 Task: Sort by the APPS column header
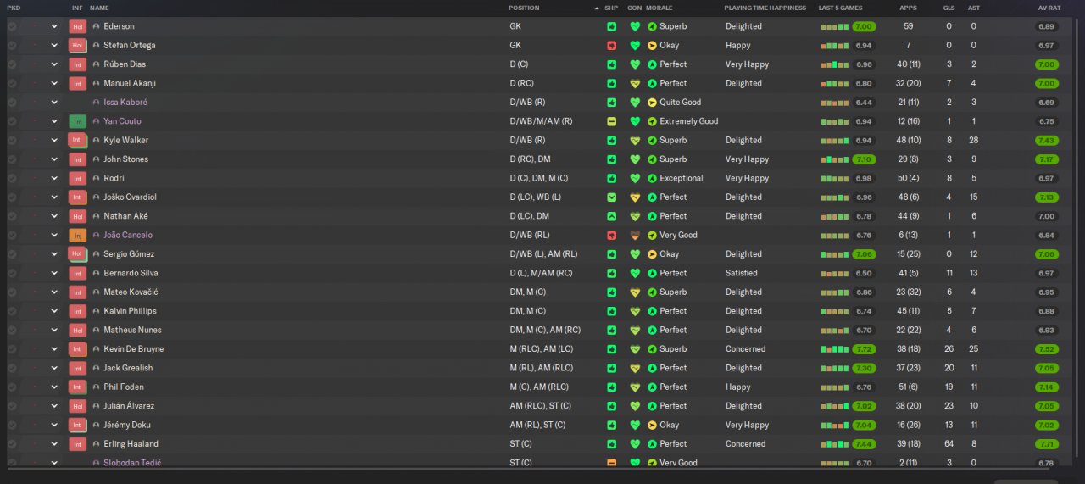click(908, 8)
